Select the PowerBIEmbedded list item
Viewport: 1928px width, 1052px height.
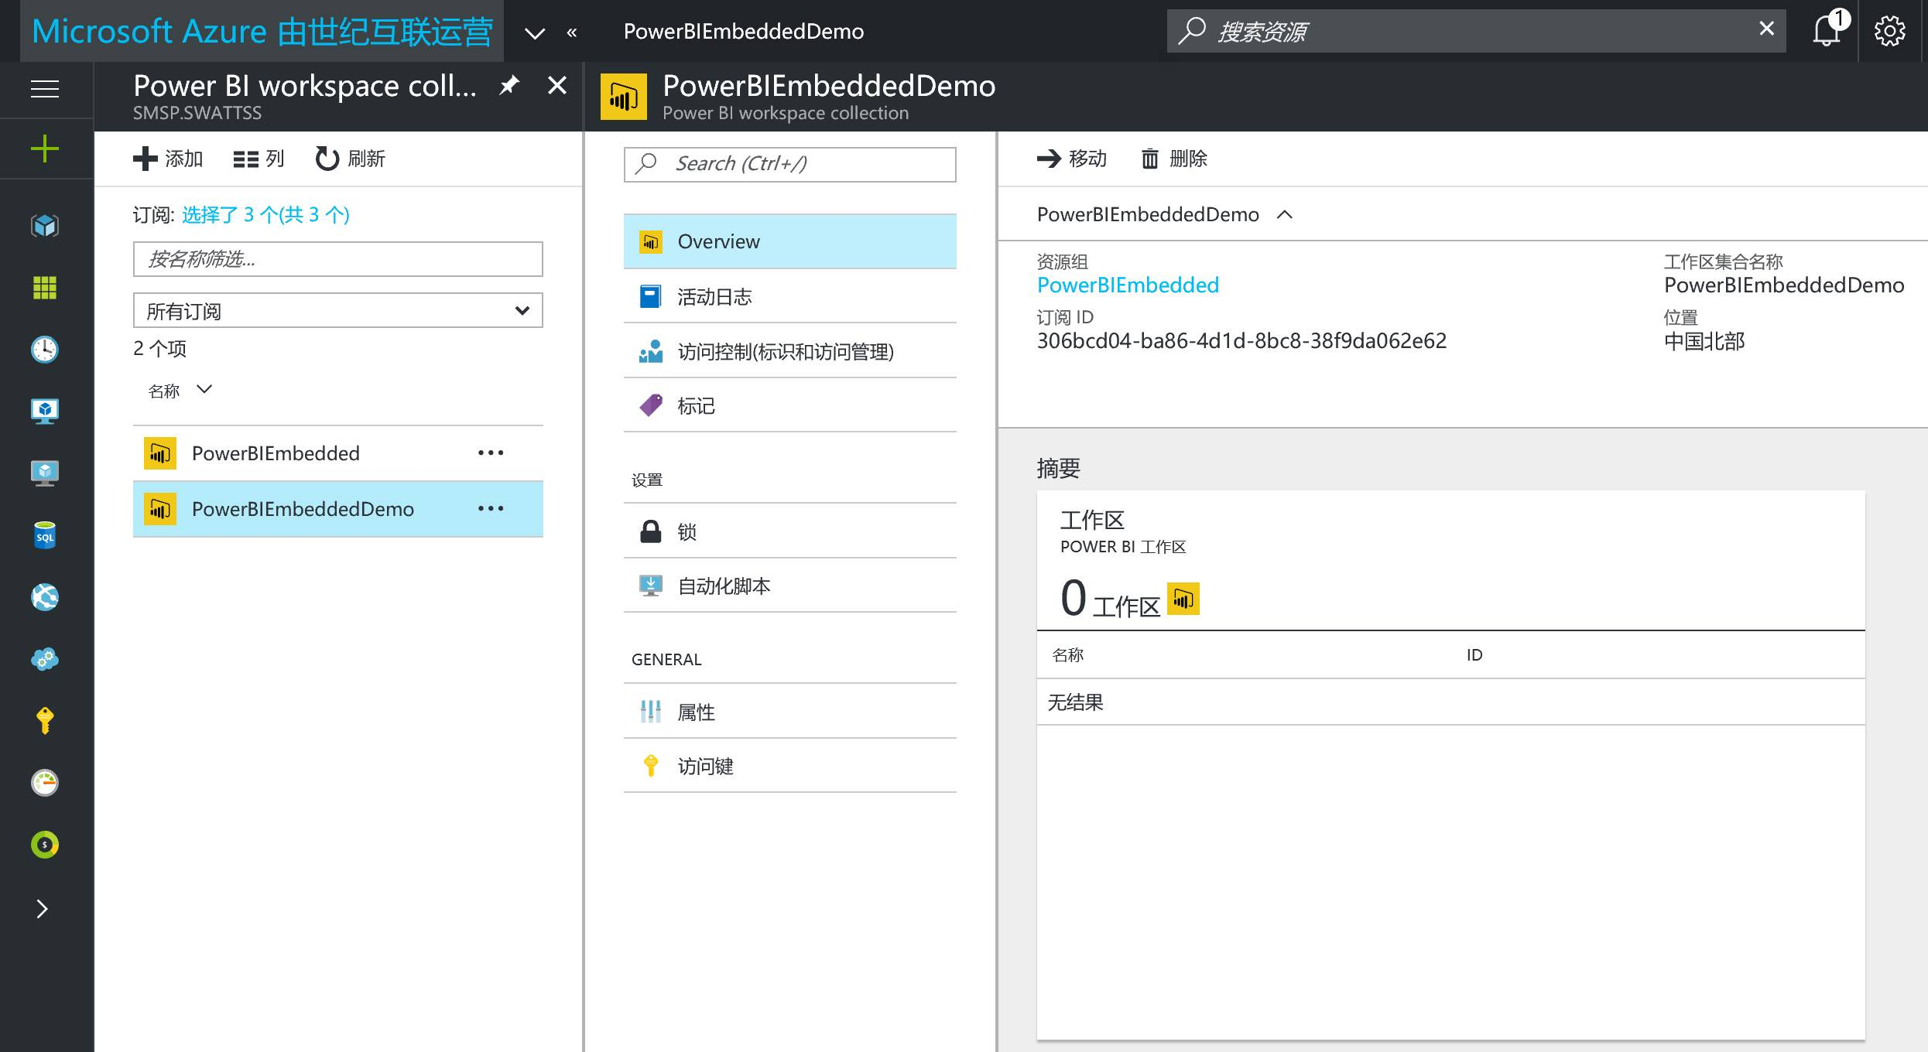[337, 453]
